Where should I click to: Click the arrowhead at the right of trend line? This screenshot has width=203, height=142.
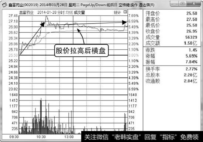click(124, 22)
